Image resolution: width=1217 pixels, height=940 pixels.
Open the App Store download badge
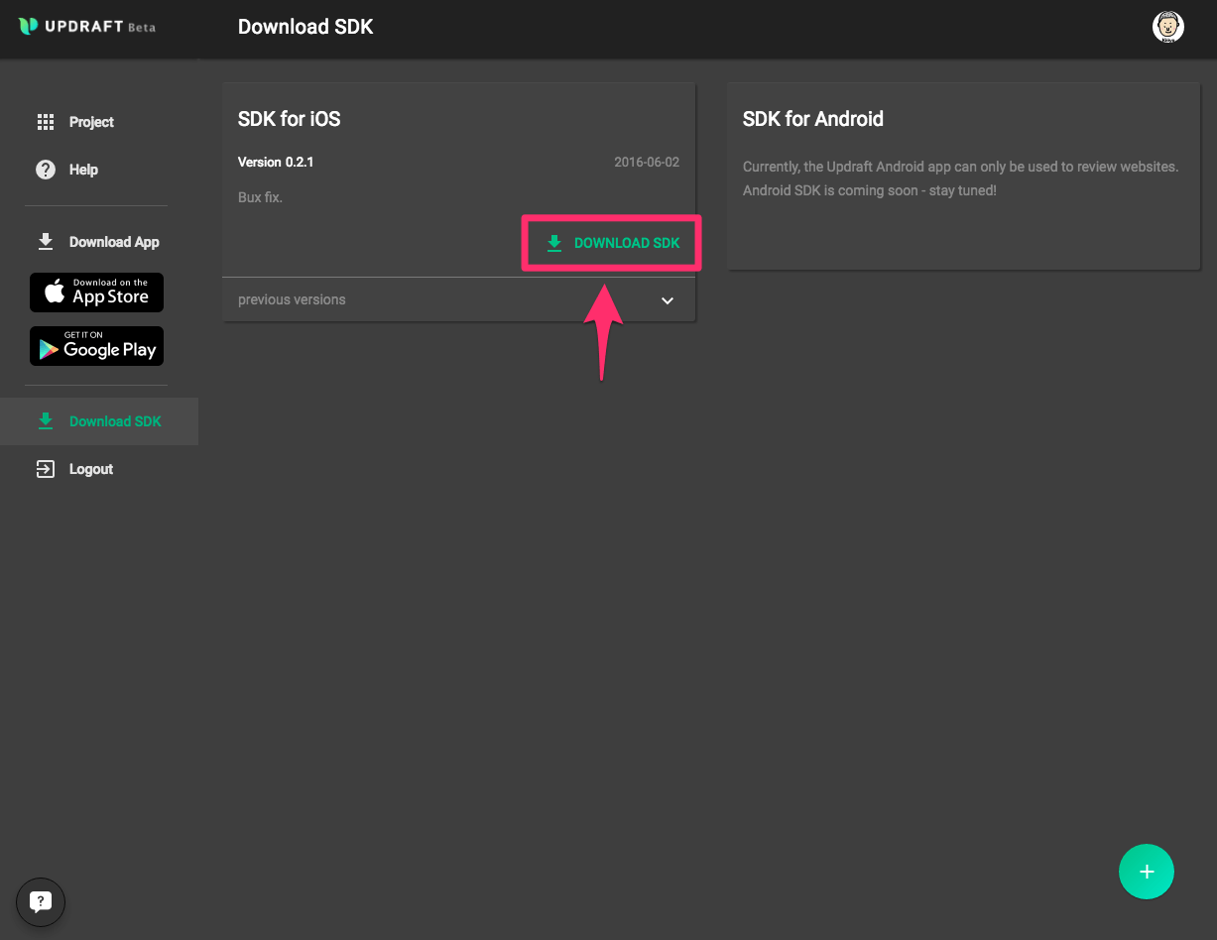coord(96,293)
